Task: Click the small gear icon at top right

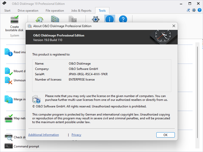Action: 194,10
